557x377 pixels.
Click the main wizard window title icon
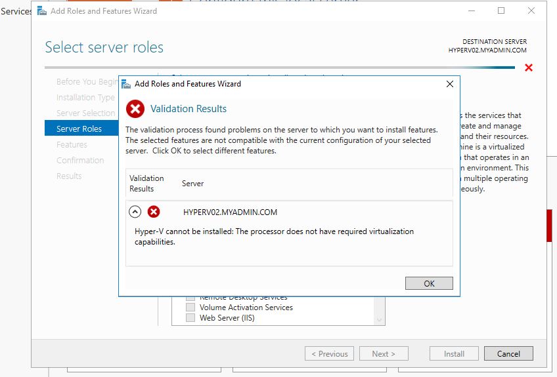coord(42,11)
